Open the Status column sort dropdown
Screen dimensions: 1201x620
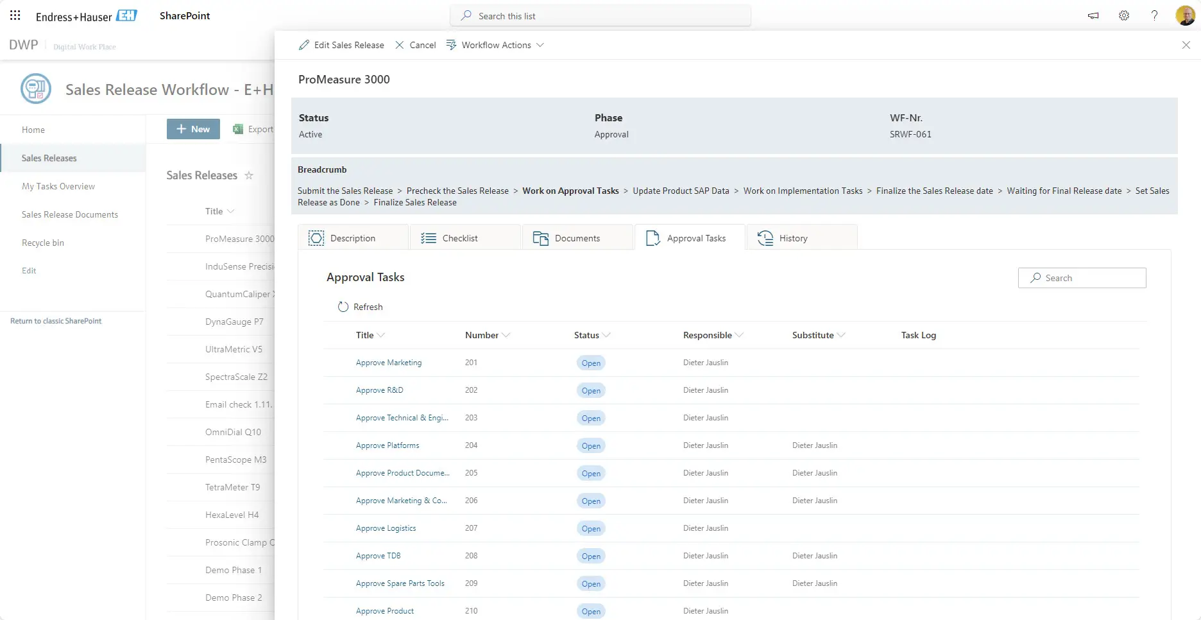[x=606, y=334]
